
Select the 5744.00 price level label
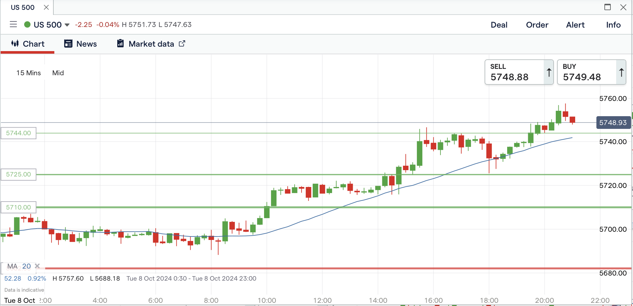click(x=18, y=133)
